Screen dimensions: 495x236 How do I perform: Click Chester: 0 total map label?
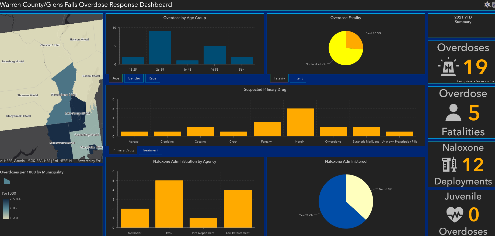(x=50, y=45)
